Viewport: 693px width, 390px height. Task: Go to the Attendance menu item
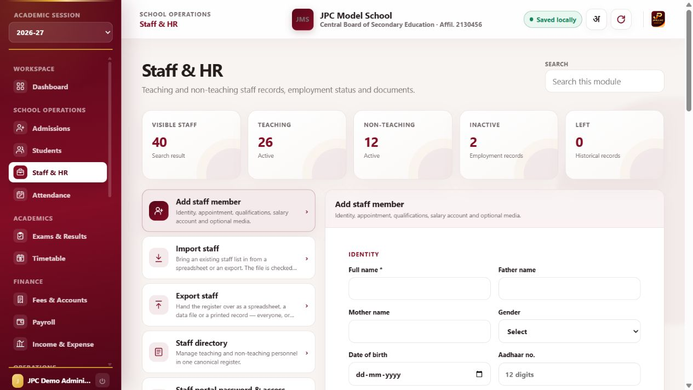pyautogui.click(x=58, y=195)
